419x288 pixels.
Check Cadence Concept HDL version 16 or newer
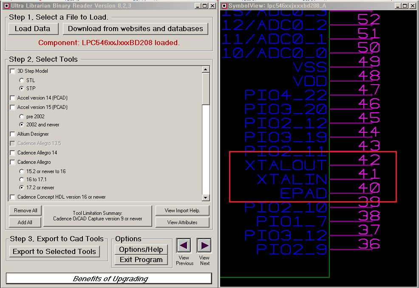13,197
